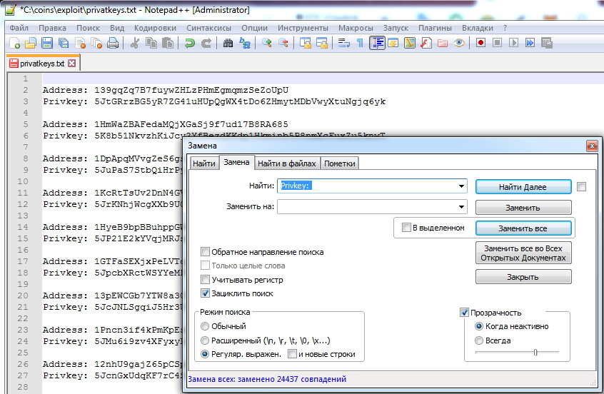Expand the 'Найти' field history dropdown
This screenshot has height=394, width=604.
(x=461, y=186)
